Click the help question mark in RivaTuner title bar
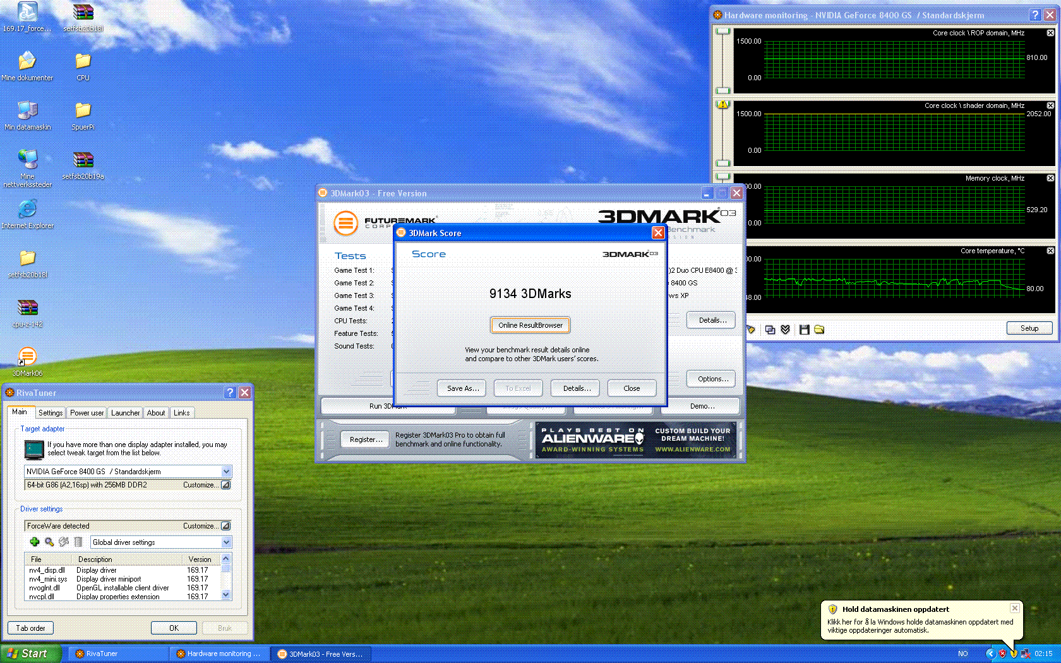Image resolution: width=1061 pixels, height=663 pixels. pyautogui.click(x=230, y=393)
